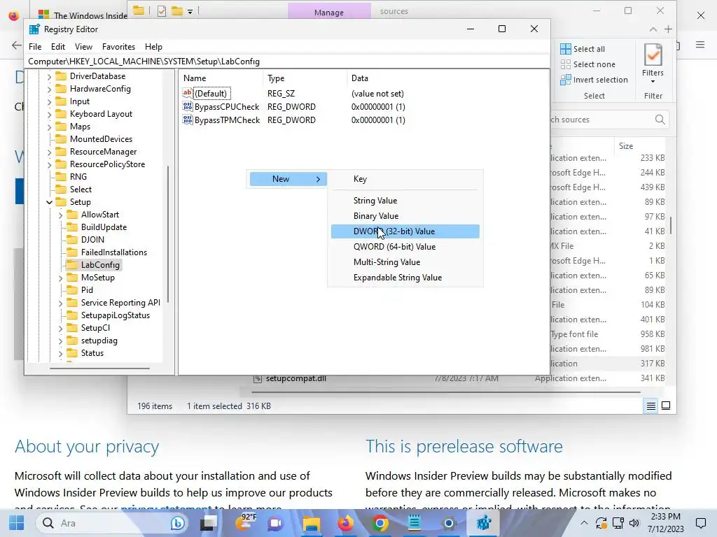
Task: Click the registry tree vertical scrollbar
Action: (x=168, y=234)
